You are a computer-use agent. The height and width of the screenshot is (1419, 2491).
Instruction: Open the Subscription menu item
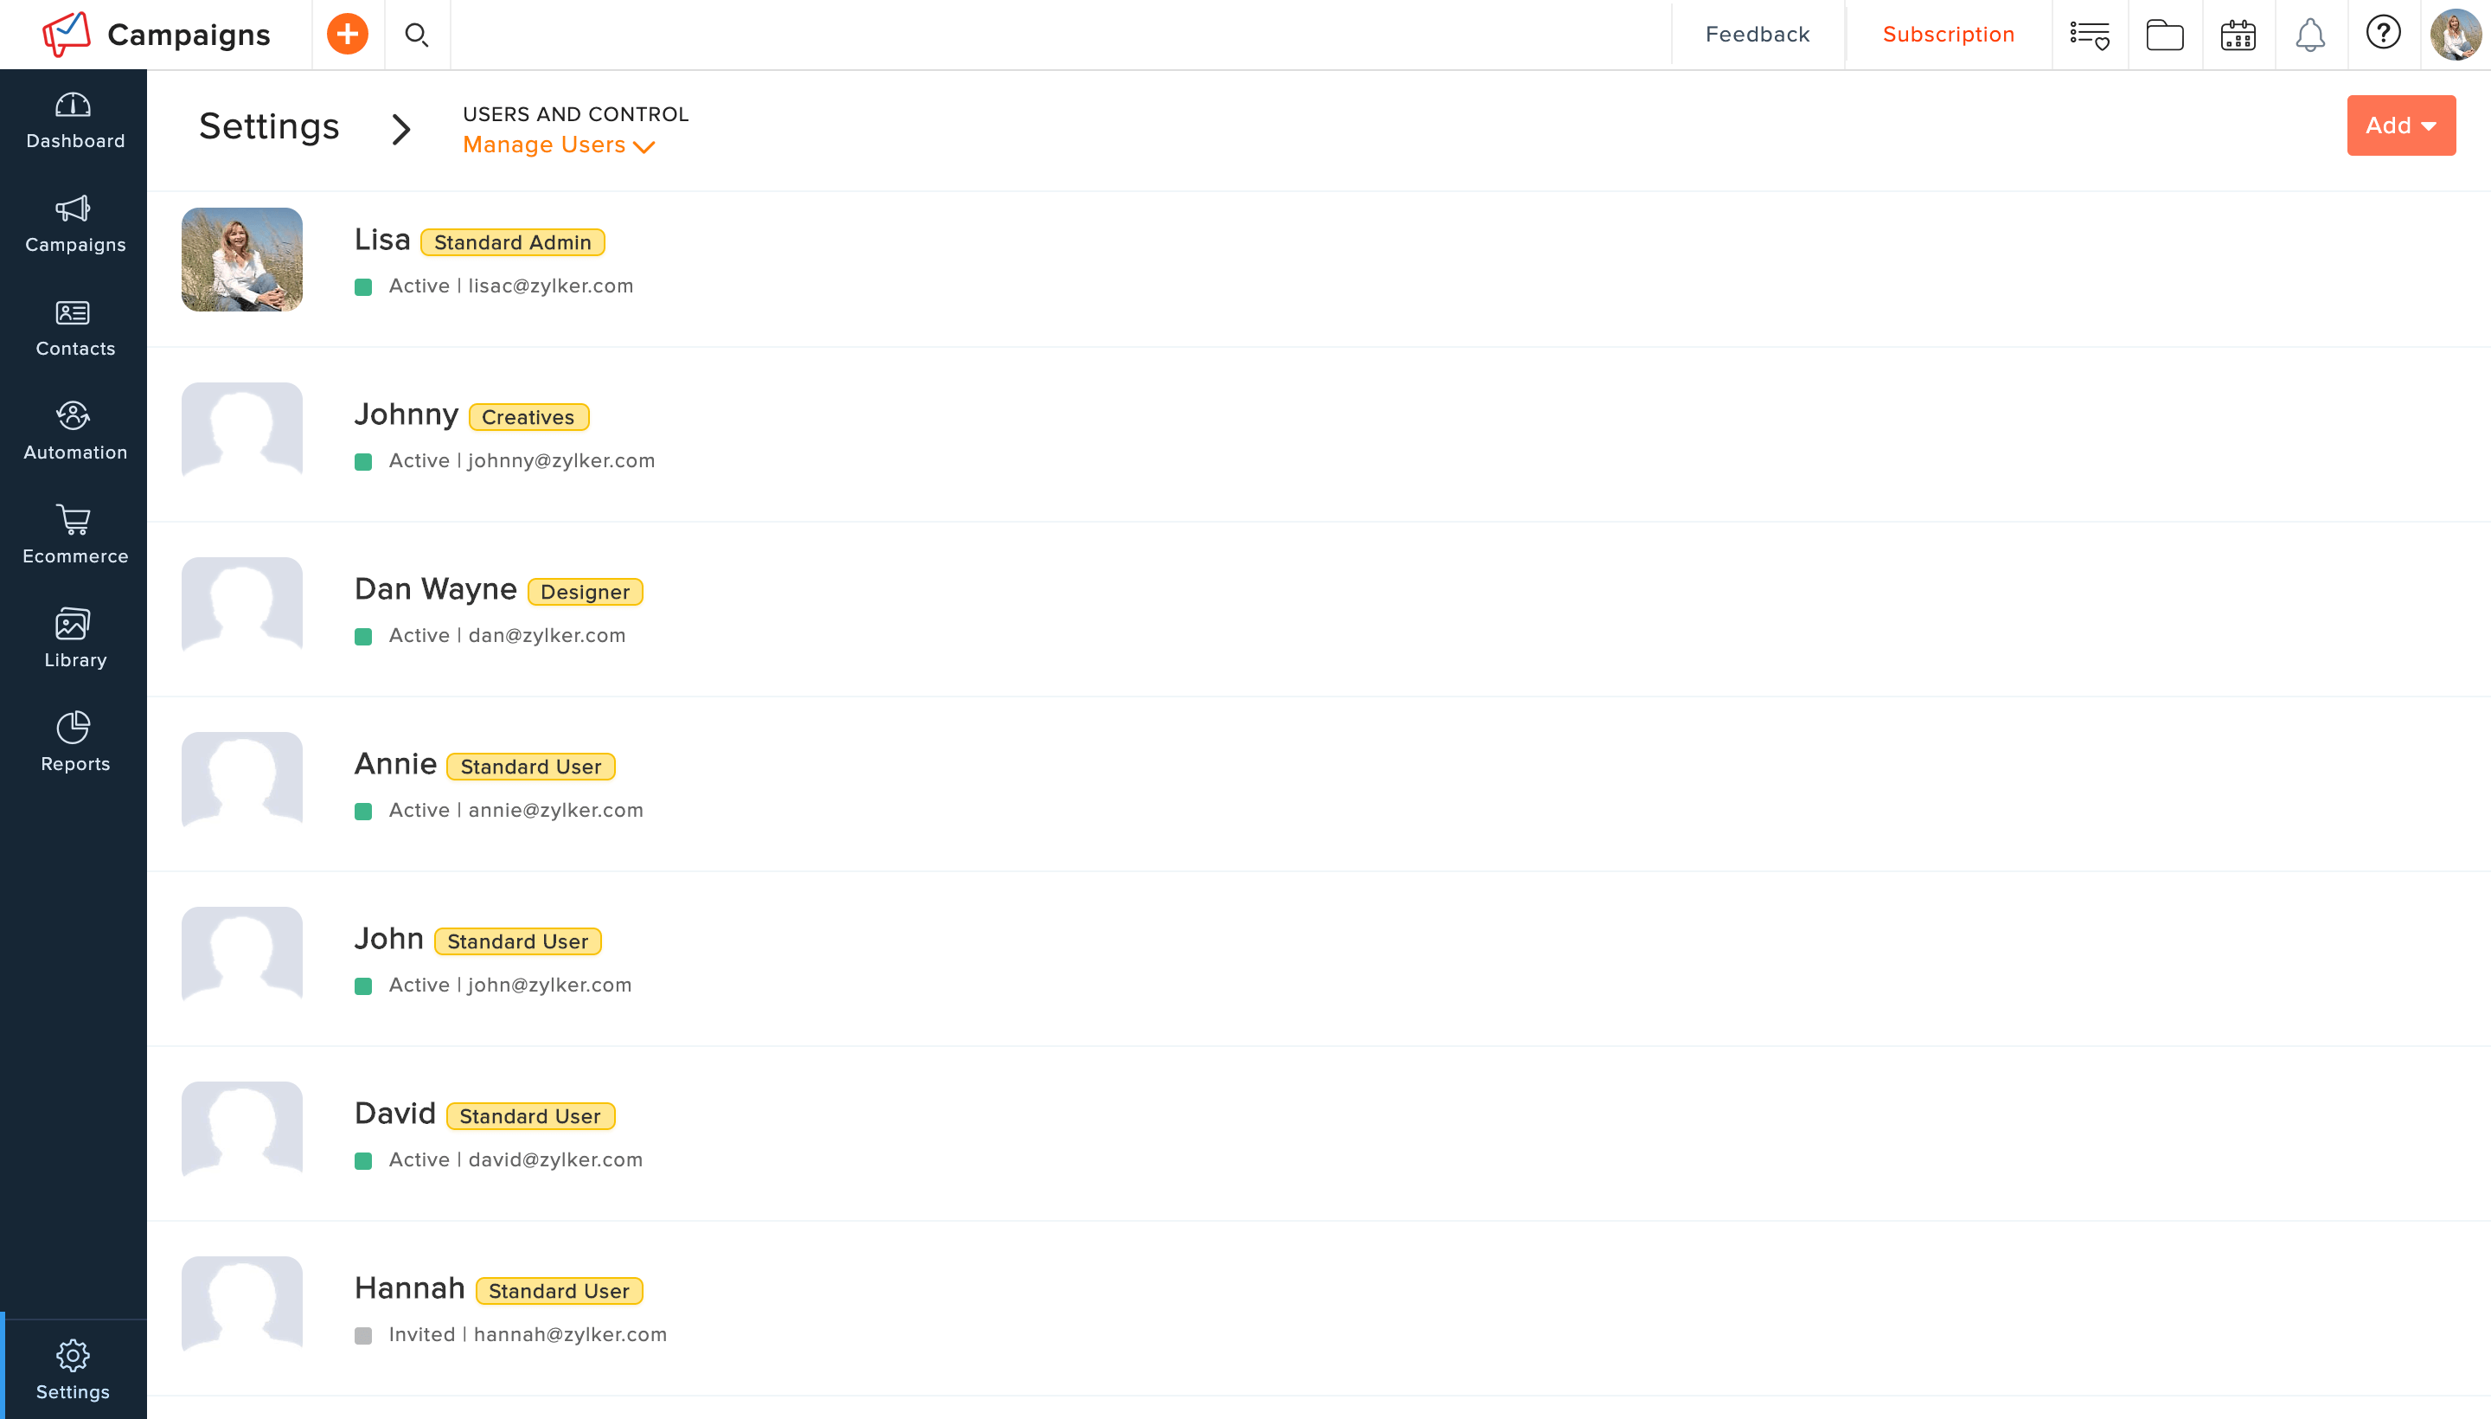(x=1948, y=34)
